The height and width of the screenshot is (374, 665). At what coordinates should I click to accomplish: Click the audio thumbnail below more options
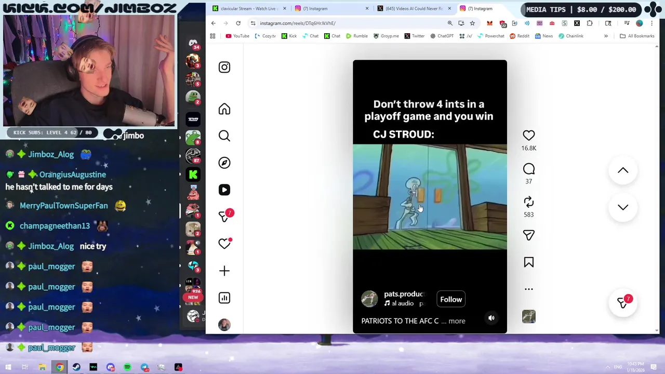528,316
